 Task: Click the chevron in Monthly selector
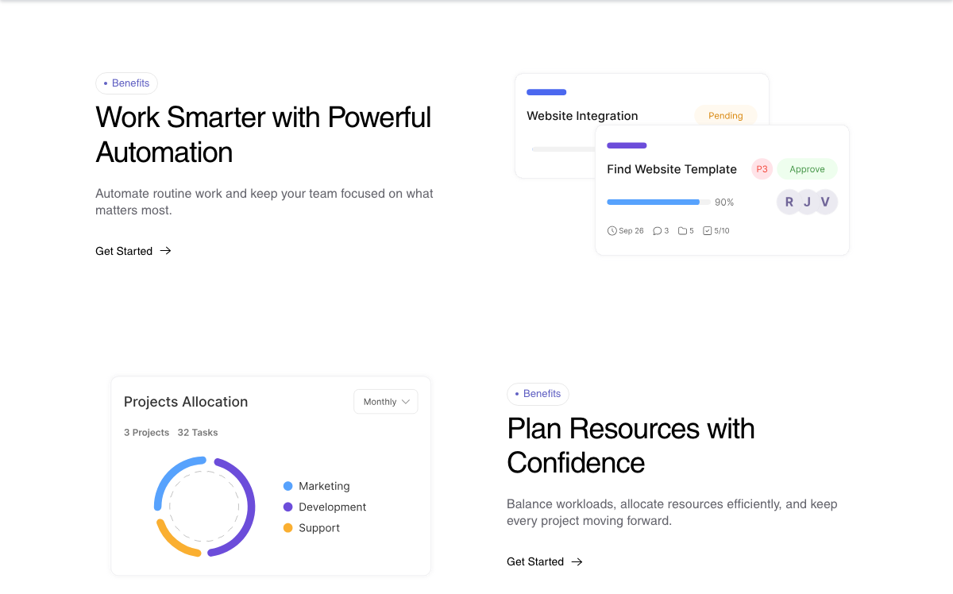point(406,402)
